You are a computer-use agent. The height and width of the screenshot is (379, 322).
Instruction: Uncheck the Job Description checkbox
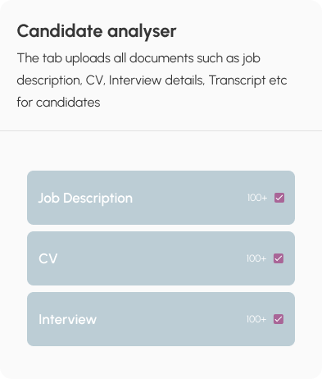pyautogui.click(x=279, y=198)
